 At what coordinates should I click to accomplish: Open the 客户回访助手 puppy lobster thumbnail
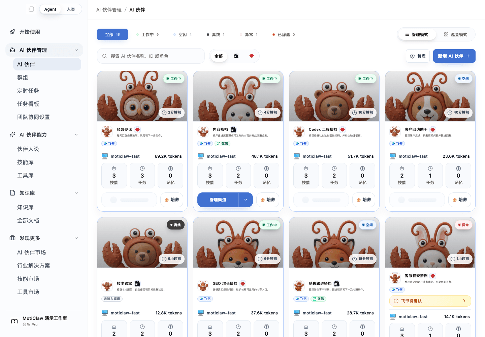click(x=430, y=96)
